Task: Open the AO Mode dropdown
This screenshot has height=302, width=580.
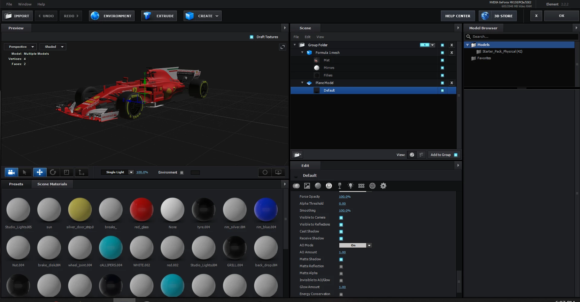Action: 355,245
